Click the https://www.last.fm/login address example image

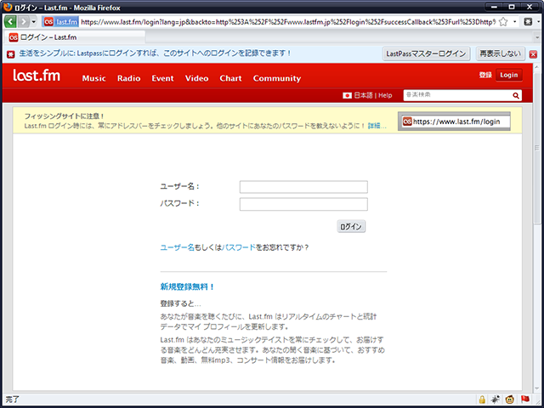(454, 122)
